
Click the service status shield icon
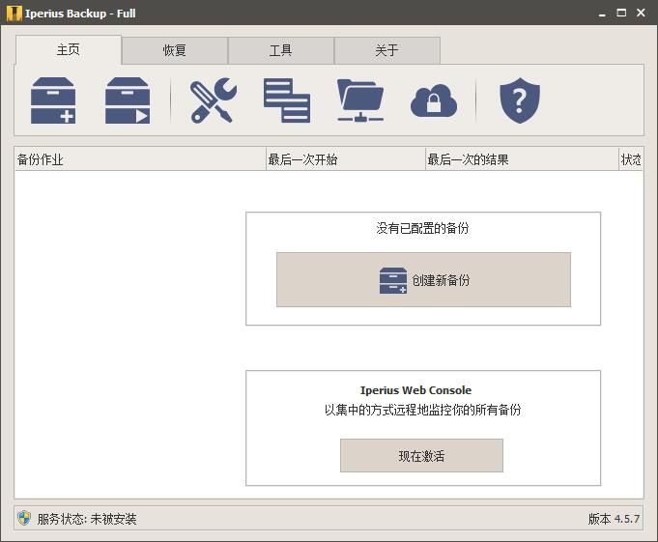(24, 519)
